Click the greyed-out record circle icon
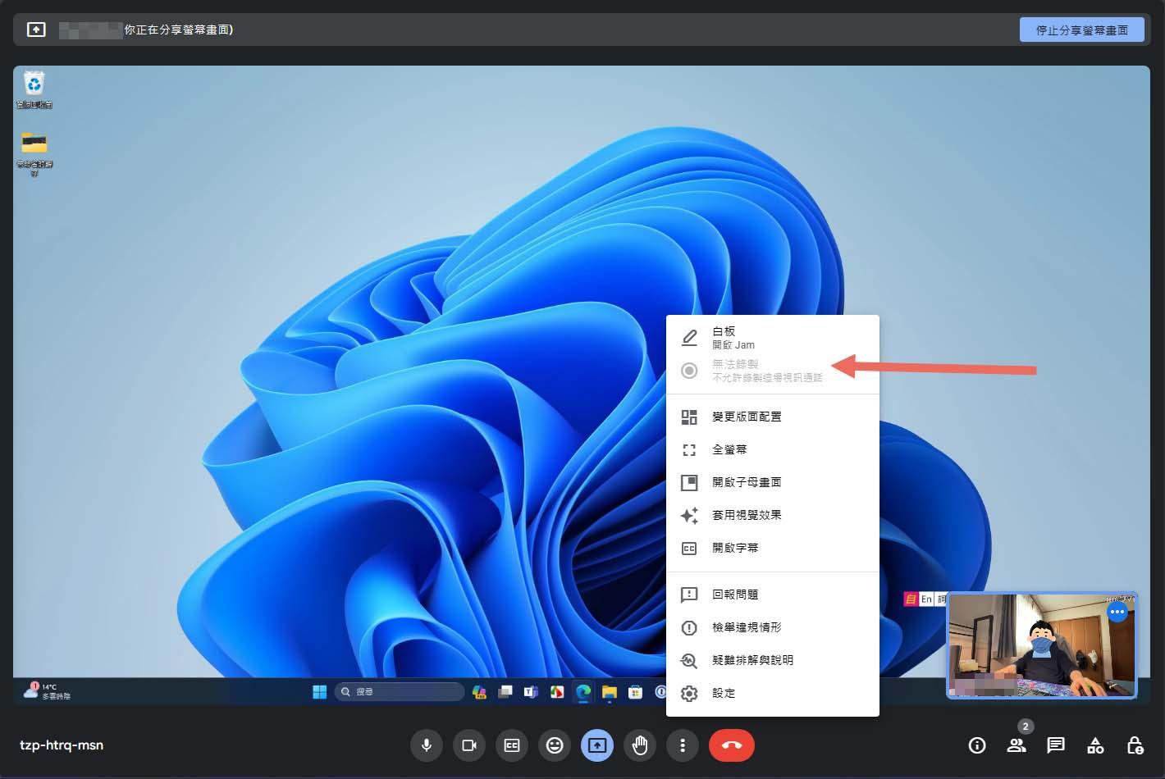Screen dimensions: 1165x779 click(689, 371)
